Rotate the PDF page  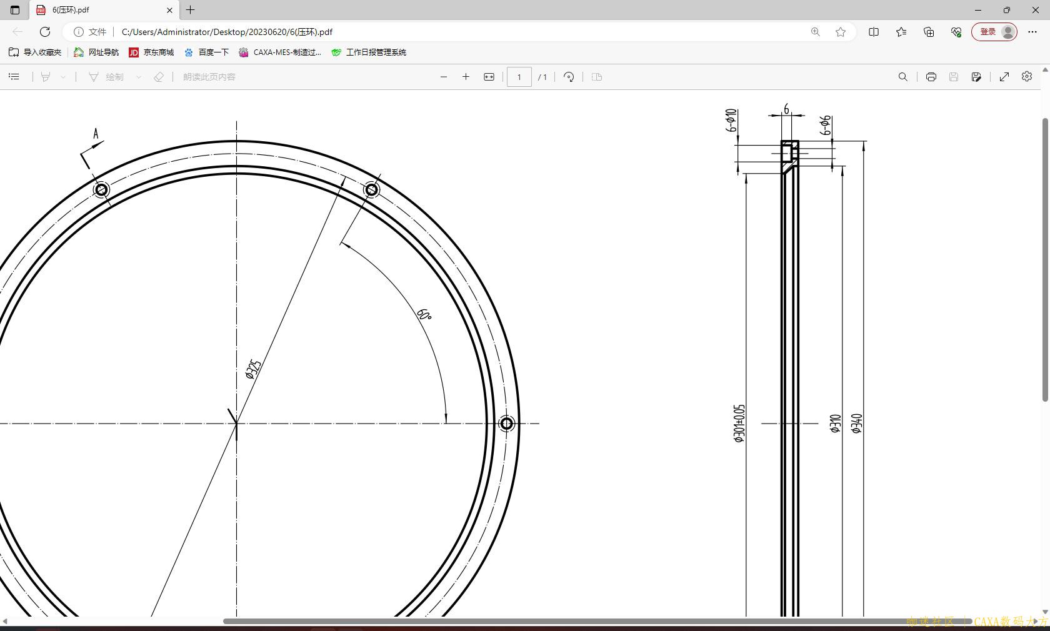click(569, 77)
